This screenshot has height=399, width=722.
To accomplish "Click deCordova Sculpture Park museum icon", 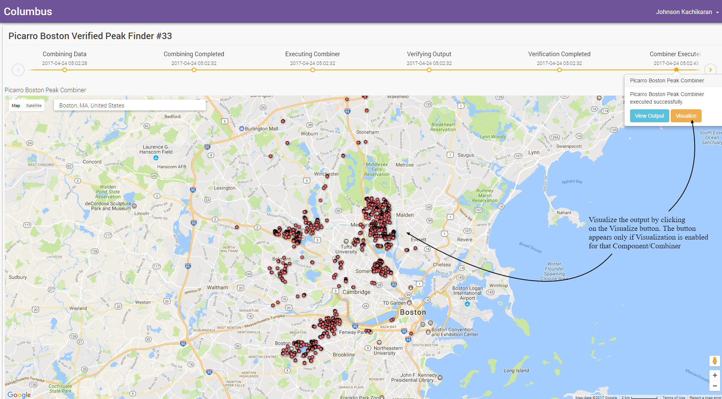I will (134, 206).
